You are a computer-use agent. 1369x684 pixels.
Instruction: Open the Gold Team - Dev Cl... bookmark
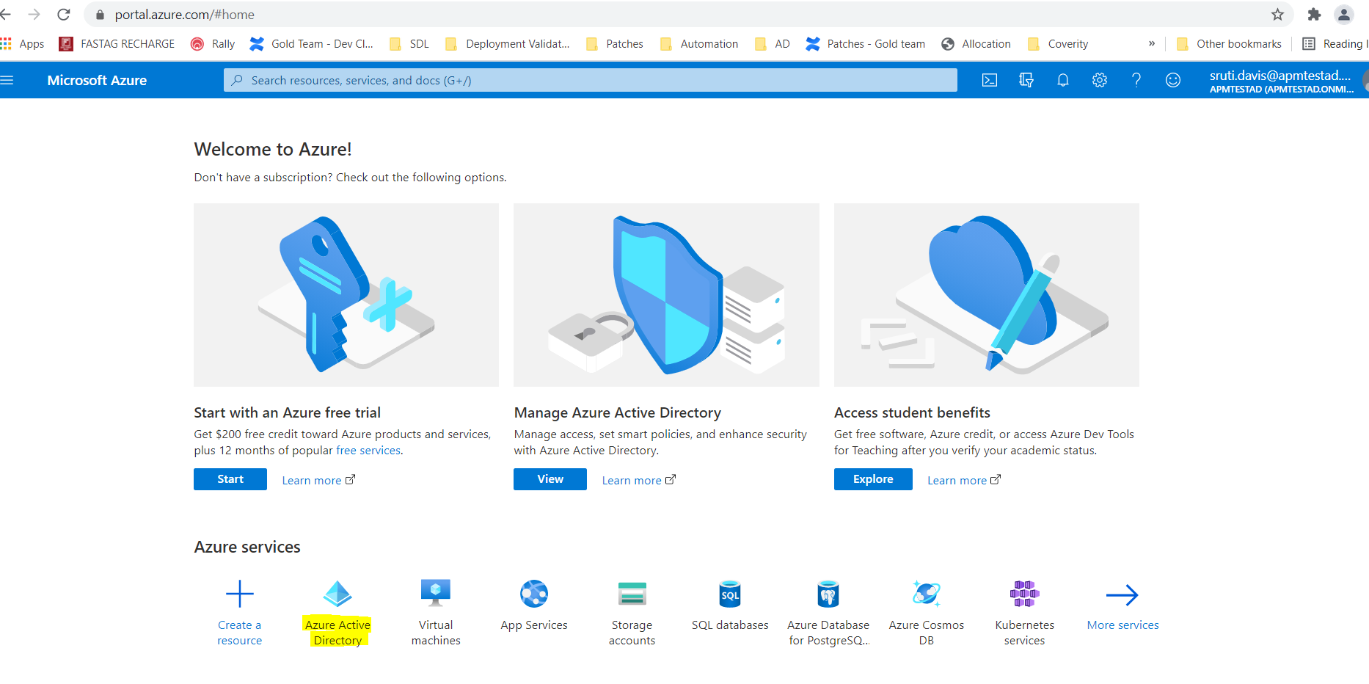pos(312,44)
